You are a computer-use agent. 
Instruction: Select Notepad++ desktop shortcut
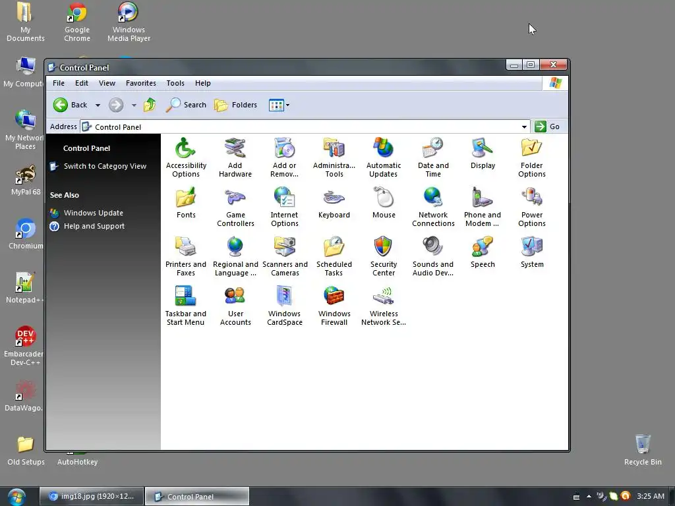pyautogui.click(x=25, y=287)
